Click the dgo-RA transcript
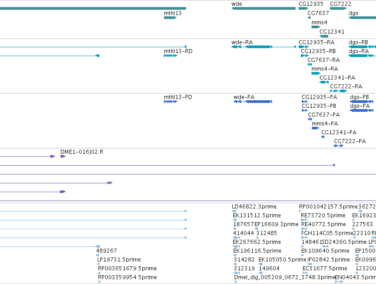 pyautogui.click(x=362, y=56)
